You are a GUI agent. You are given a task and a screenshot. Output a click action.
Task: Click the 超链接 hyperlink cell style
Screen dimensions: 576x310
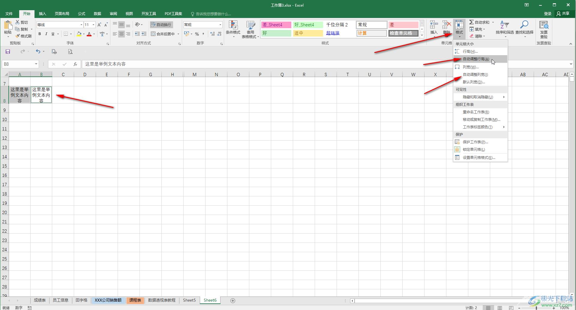[x=333, y=33]
